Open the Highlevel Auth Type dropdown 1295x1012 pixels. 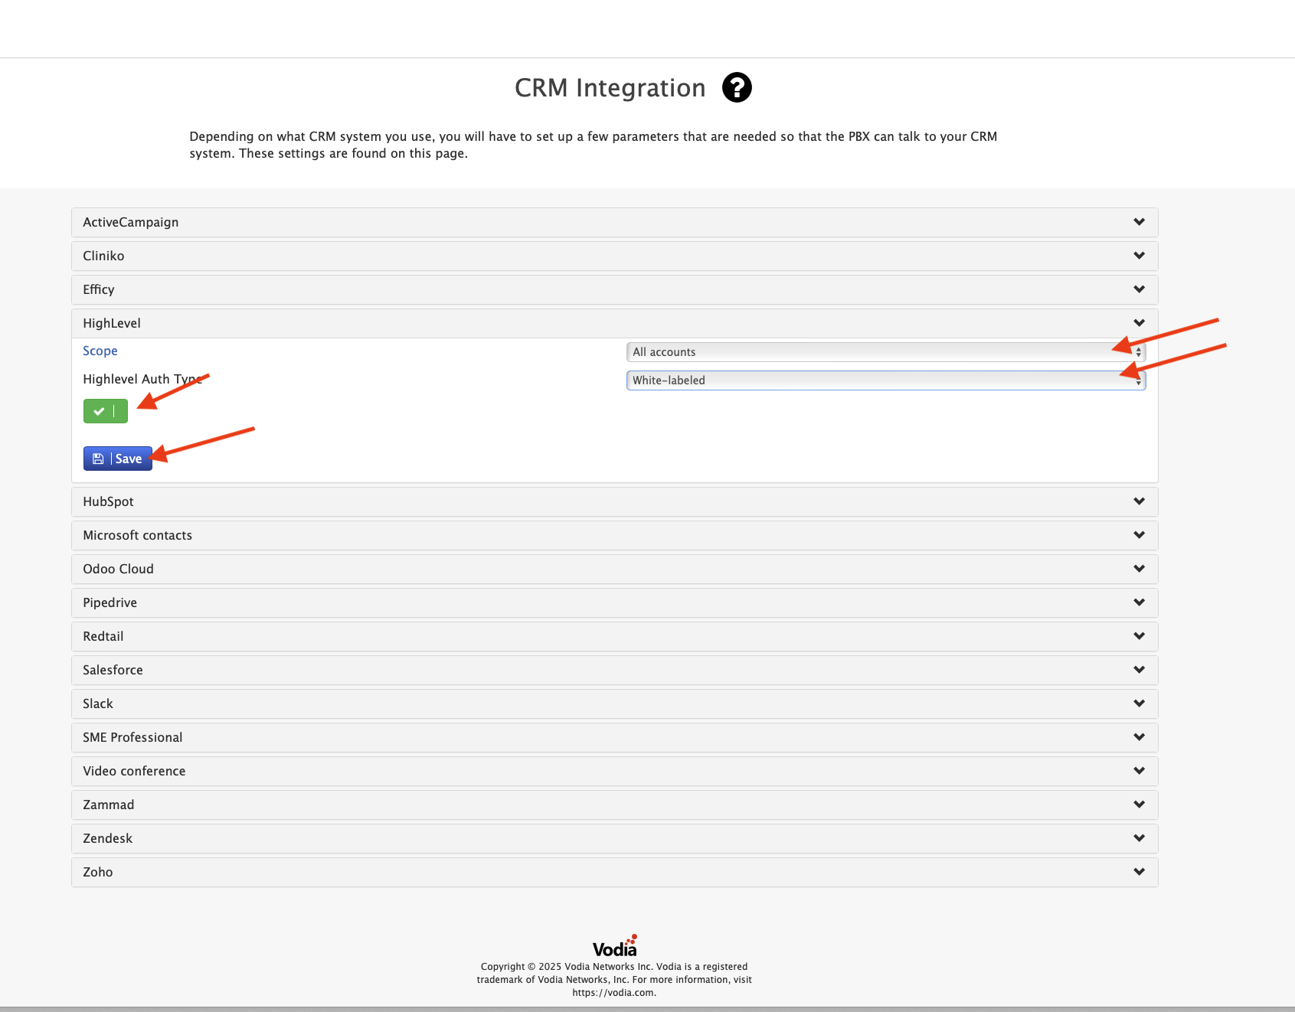pyautogui.click(x=885, y=380)
